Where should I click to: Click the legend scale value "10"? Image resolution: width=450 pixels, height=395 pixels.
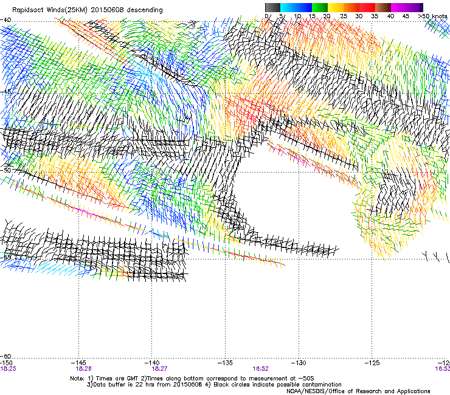[297, 16]
